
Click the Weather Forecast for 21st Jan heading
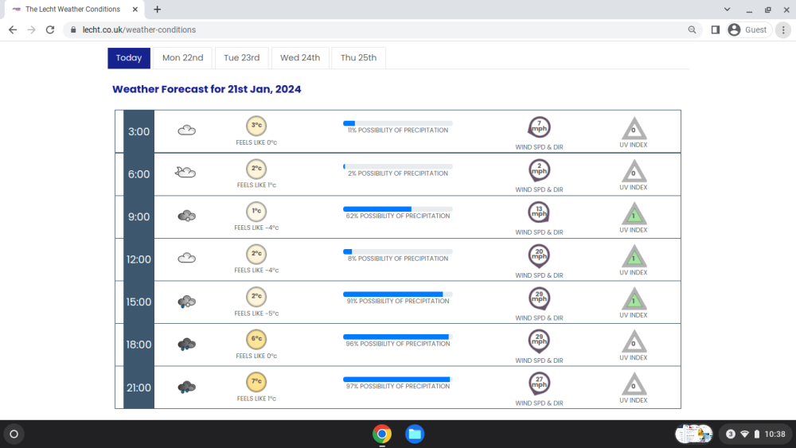(207, 89)
